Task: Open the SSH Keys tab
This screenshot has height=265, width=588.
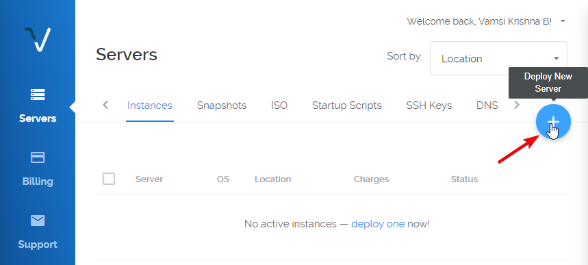Action: click(429, 105)
